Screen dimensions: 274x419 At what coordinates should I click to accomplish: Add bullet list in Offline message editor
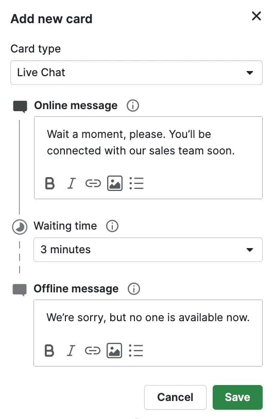coord(136,351)
